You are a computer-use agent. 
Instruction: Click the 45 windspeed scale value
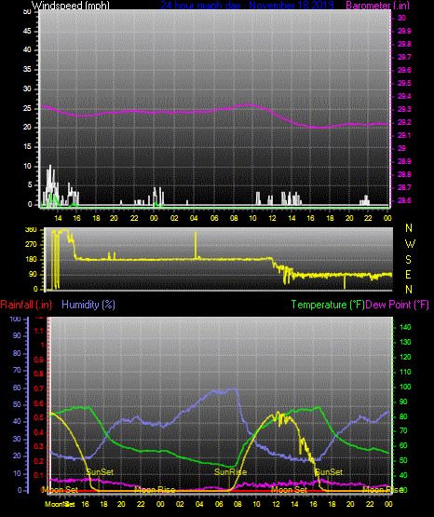pos(27,31)
